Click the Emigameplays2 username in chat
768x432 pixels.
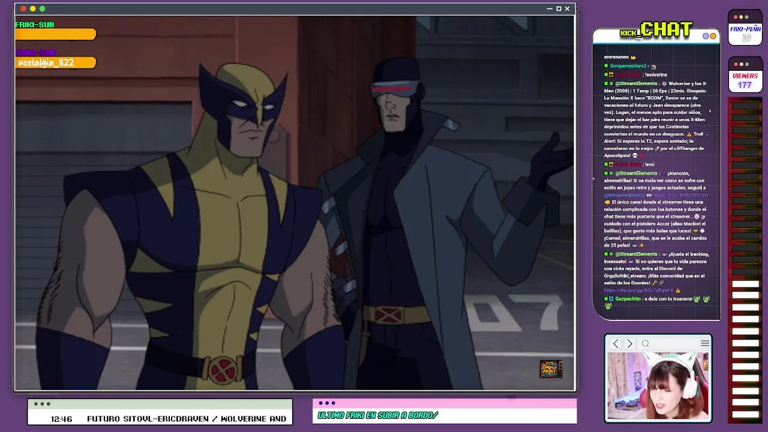629,66
